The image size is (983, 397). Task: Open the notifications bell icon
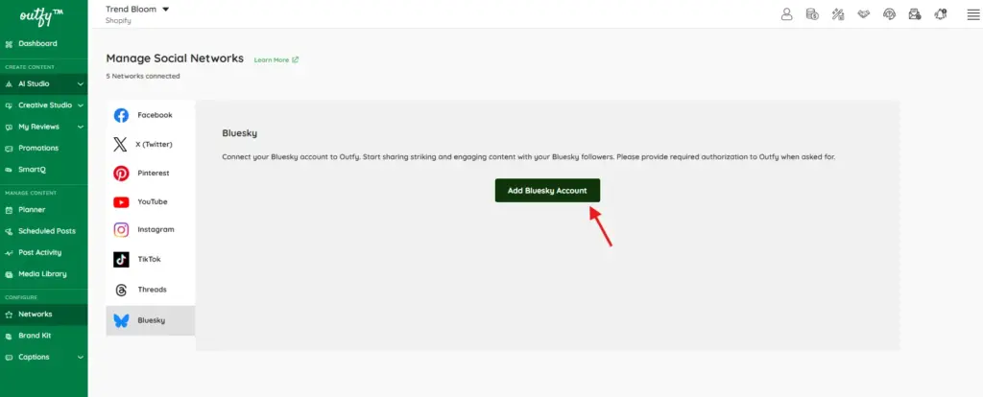click(x=941, y=13)
